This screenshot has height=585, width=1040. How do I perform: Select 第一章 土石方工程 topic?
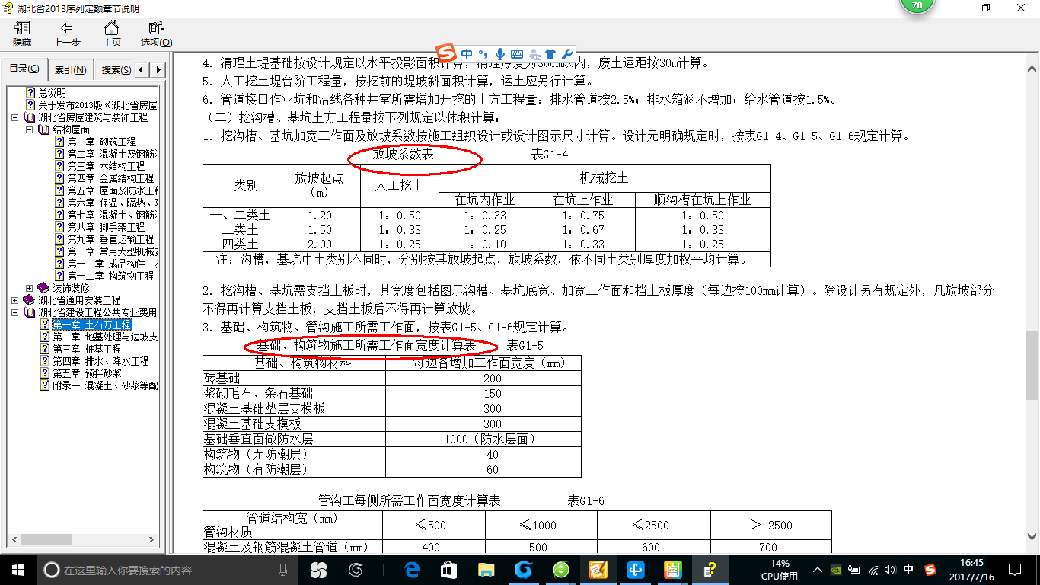click(91, 324)
